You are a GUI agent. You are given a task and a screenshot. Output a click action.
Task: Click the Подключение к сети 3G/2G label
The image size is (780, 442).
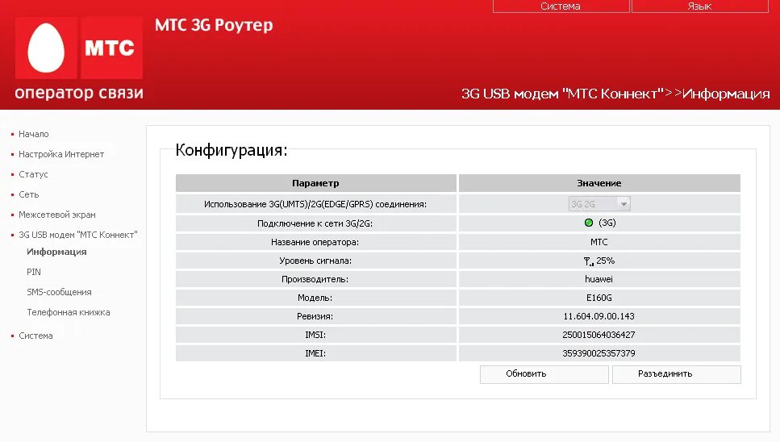315,223
